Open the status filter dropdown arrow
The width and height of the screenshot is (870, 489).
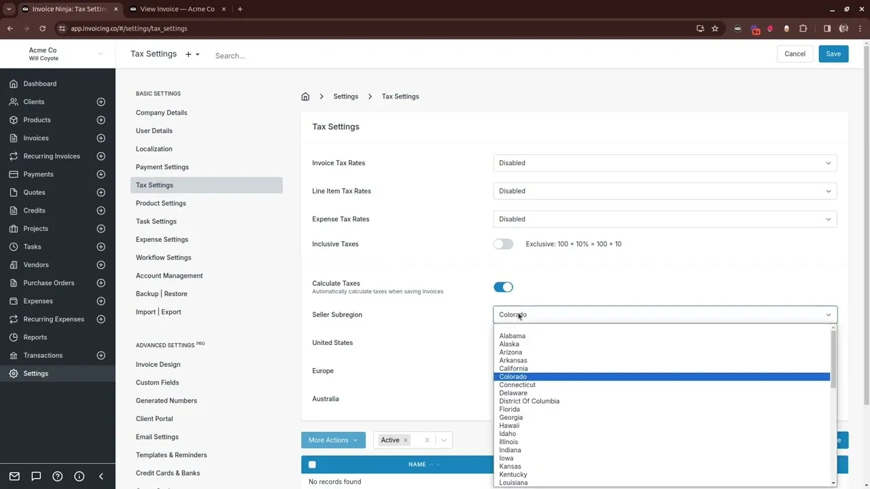(x=444, y=440)
